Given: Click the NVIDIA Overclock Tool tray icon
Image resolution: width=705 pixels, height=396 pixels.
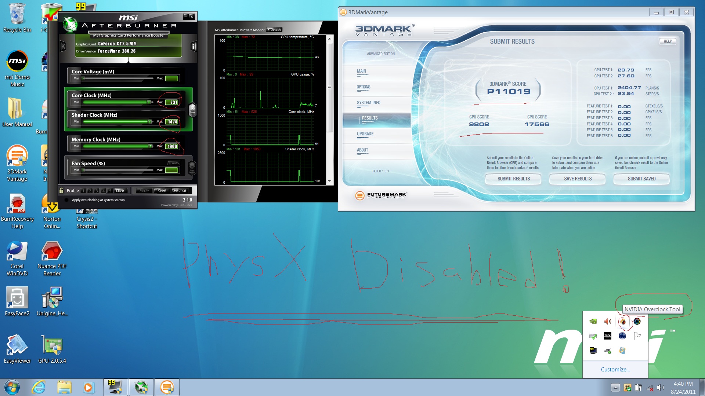Looking at the screenshot, I should 622,322.
